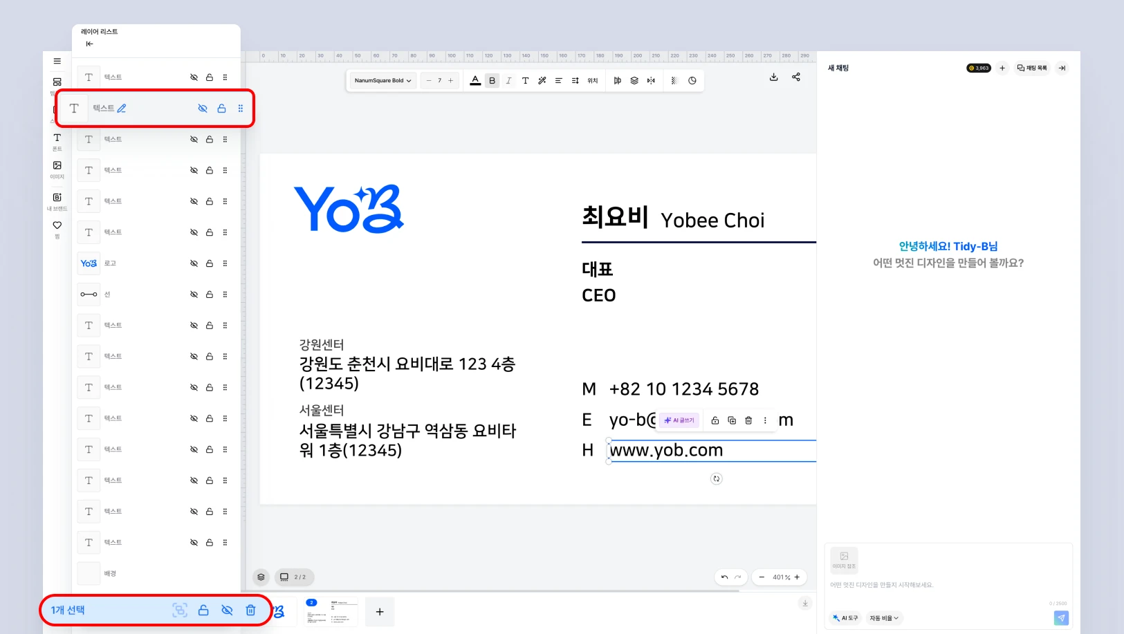This screenshot has width=1124, height=634.
Task: Click the redo arrow button
Action: point(738,577)
